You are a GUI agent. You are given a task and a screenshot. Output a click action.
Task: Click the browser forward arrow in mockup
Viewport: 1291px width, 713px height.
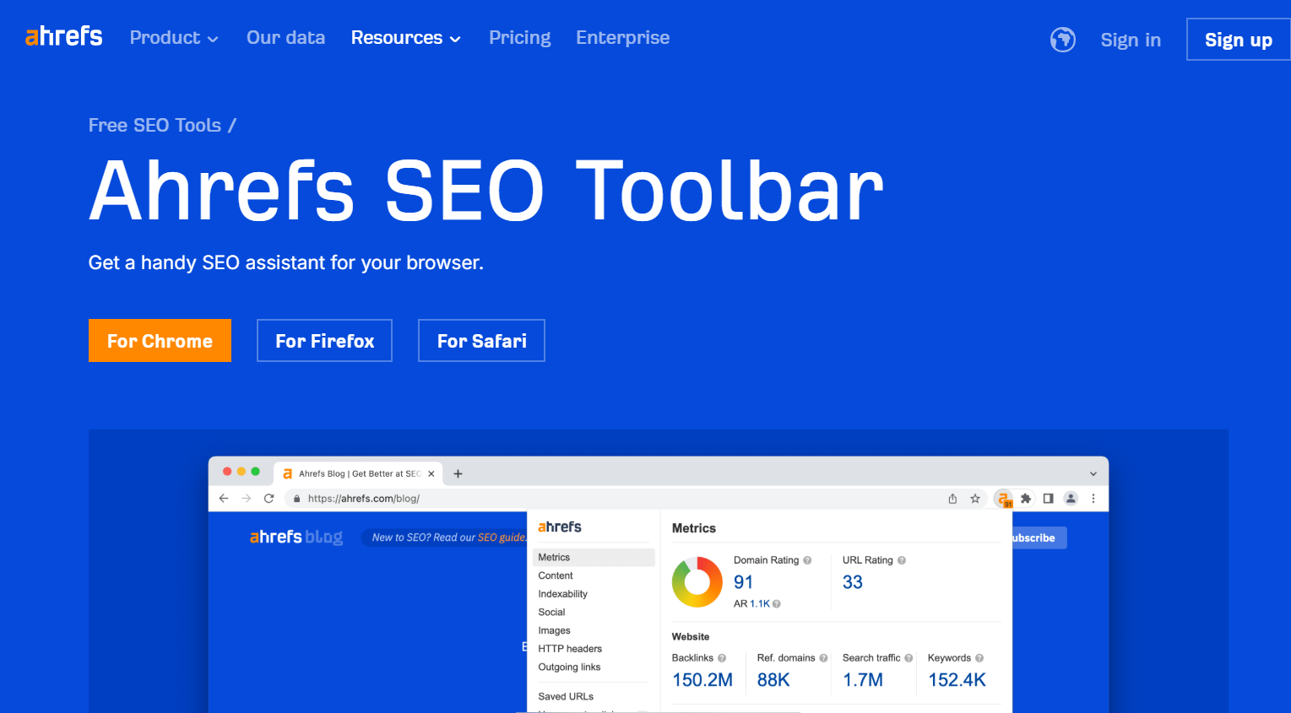[247, 499]
